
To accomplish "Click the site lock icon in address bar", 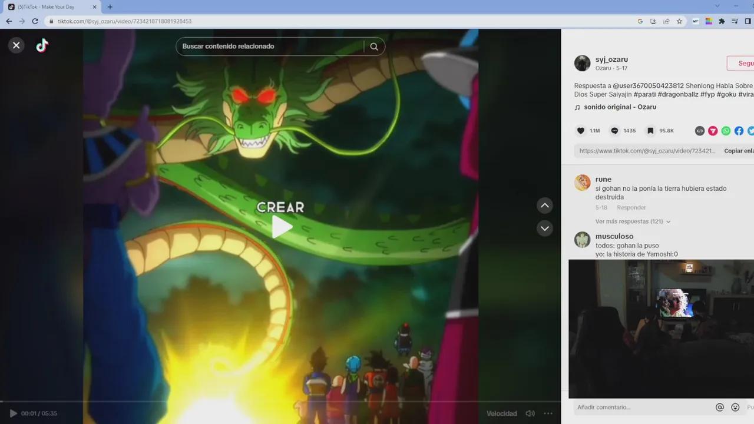I will [x=51, y=21].
